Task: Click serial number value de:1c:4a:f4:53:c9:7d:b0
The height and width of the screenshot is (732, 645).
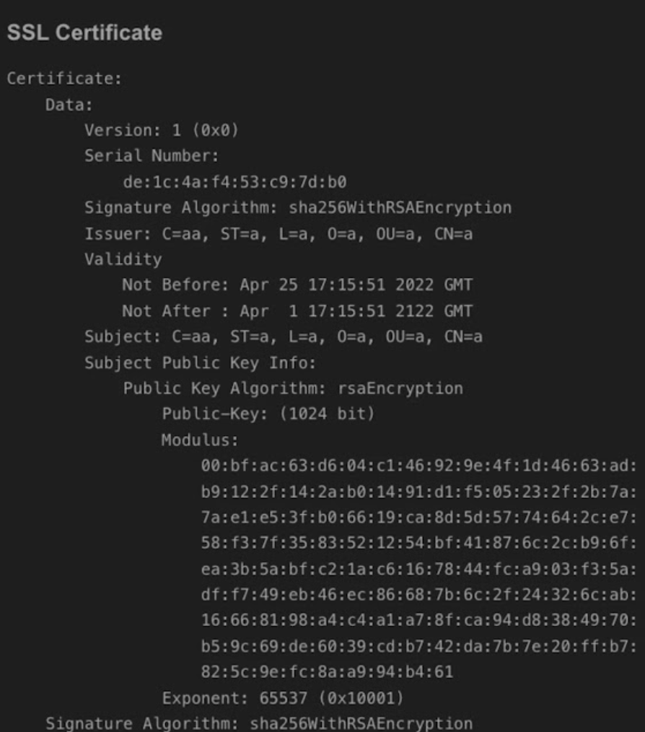Action: (x=234, y=182)
